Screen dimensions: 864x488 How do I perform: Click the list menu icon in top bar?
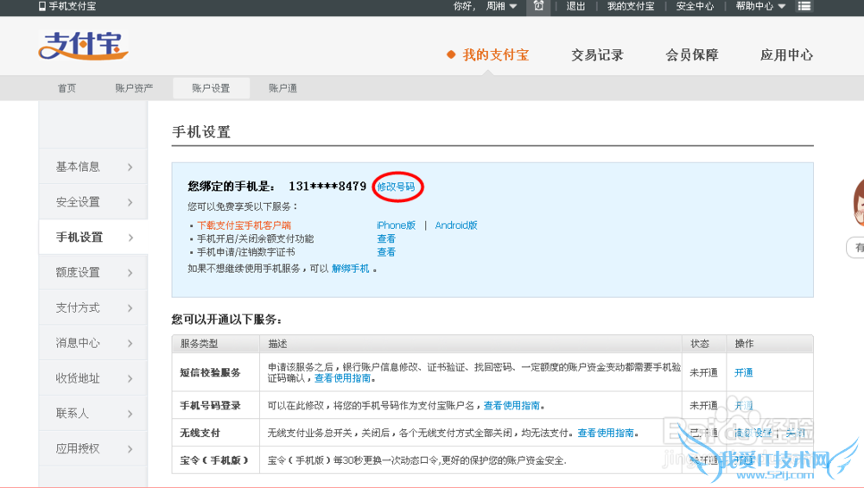click(x=804, y=6)
